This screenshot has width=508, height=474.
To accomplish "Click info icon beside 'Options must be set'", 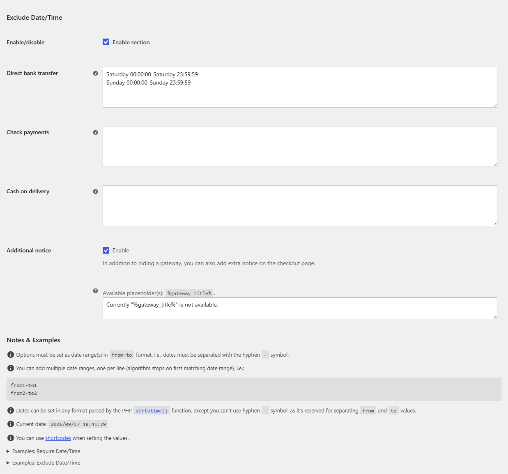I will coord(11,355).
